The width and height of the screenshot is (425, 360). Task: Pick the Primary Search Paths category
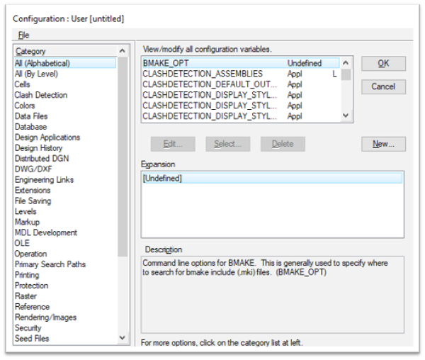click(50, 264)
